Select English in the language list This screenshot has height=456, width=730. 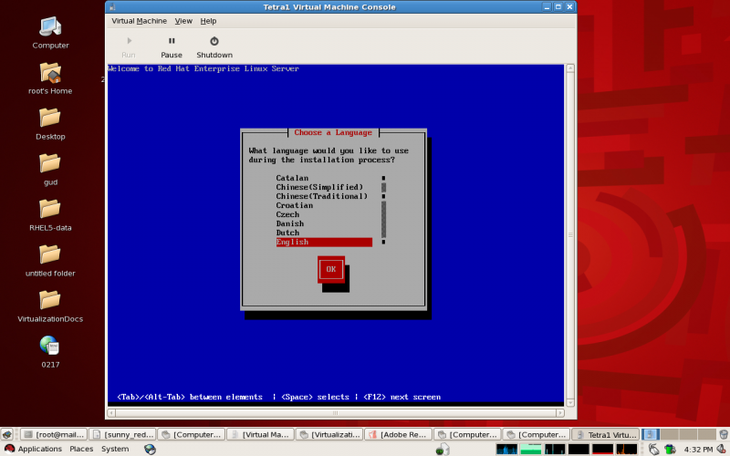[324, 242]
